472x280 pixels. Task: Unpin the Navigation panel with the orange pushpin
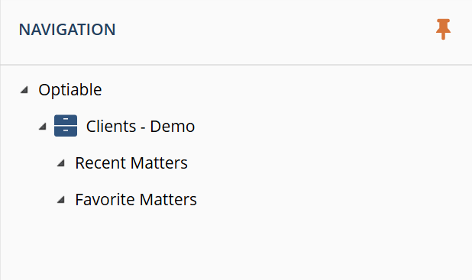click(x=443, y=29)
